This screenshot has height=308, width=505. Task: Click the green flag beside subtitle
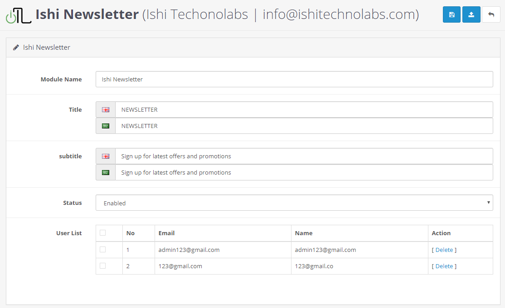(x=106, y=172)
